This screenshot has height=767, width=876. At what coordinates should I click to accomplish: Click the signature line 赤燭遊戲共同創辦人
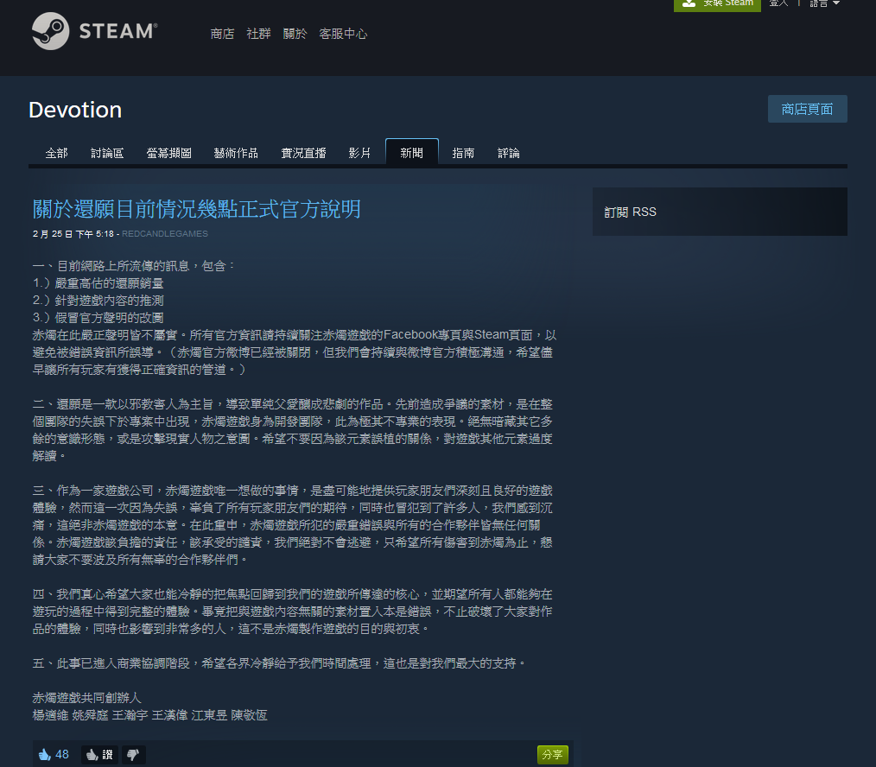pyautogui.click(x=87, y=698)
